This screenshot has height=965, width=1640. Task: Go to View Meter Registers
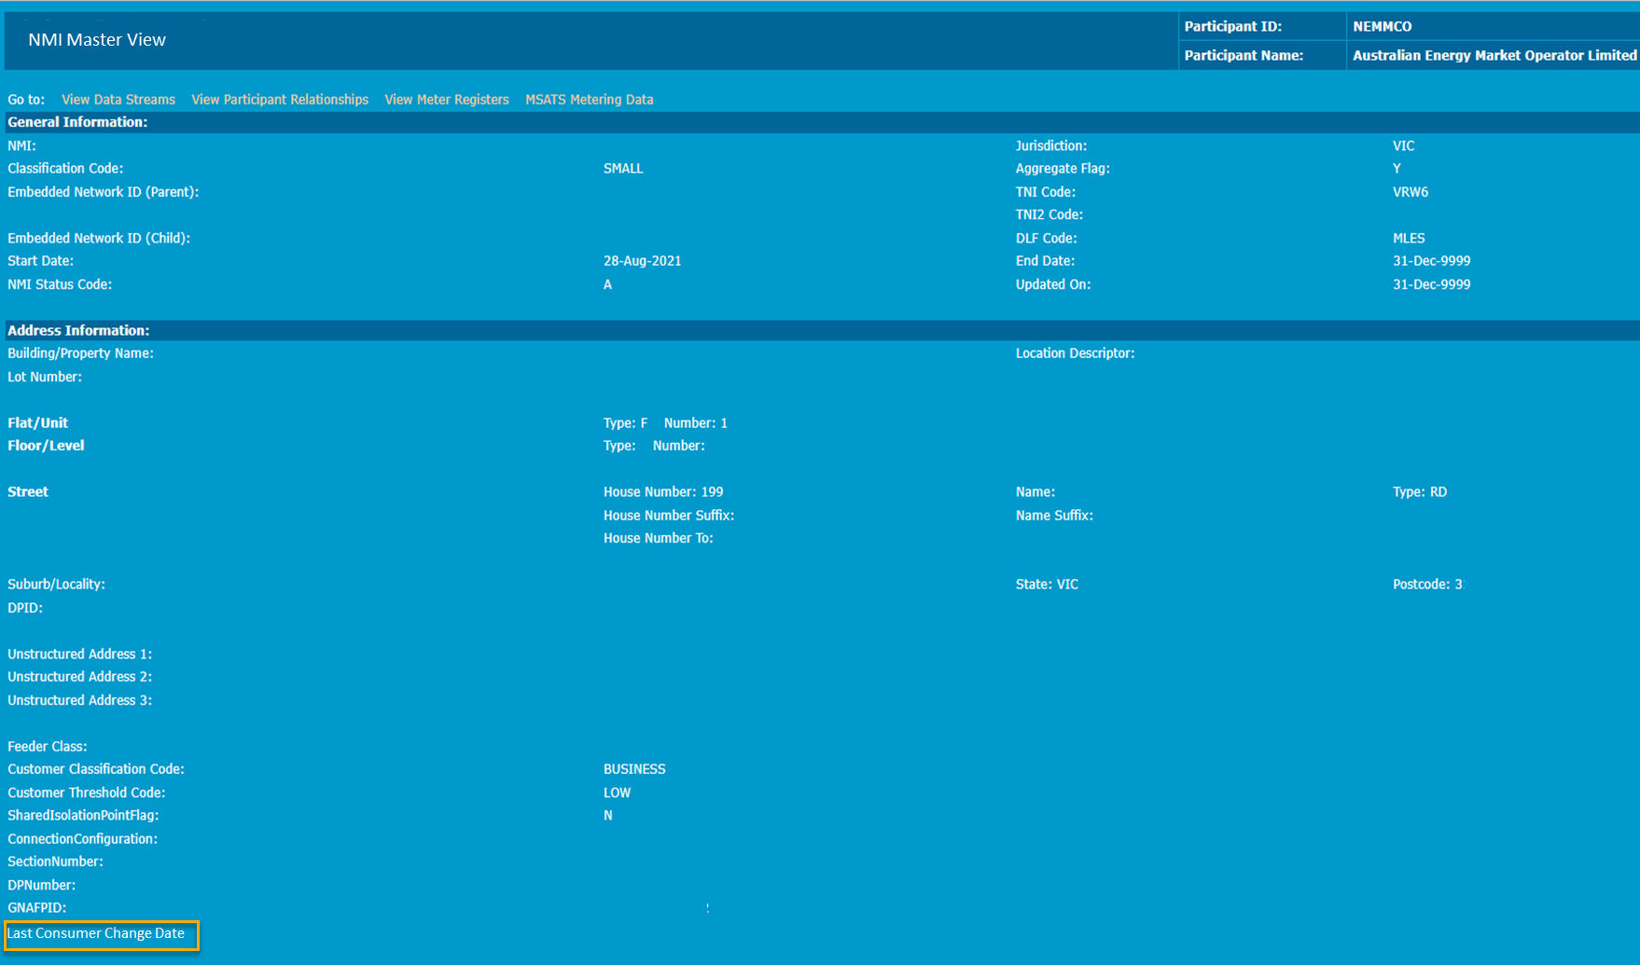point(447,100)
